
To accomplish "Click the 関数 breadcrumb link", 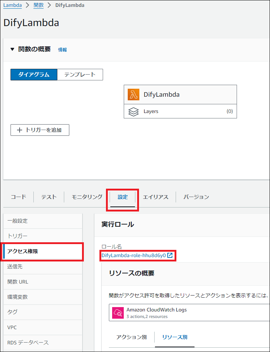I will [38, 5].
